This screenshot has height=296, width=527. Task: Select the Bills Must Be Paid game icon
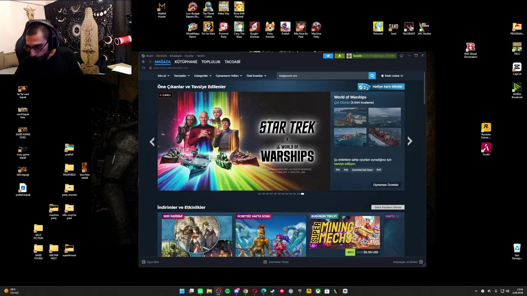tap(301, 30)
